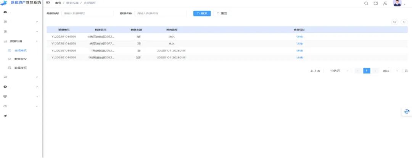Viewport: 412px width, 158px height.
Task: Click the 数据资产管理系统 title text
Action: point(26,2)
